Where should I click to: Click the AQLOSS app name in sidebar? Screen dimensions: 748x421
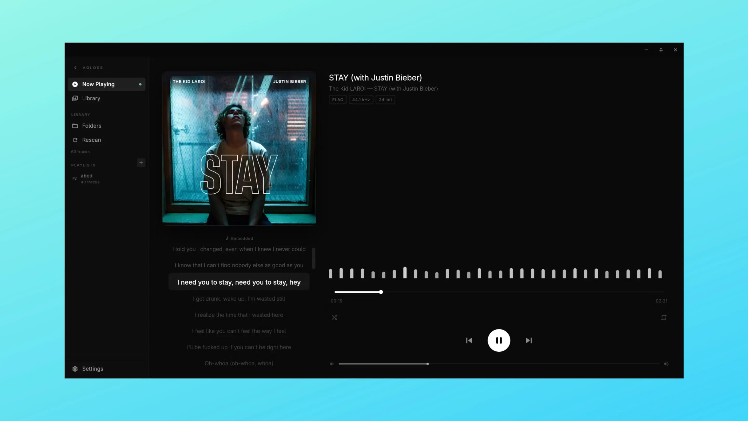93,68
